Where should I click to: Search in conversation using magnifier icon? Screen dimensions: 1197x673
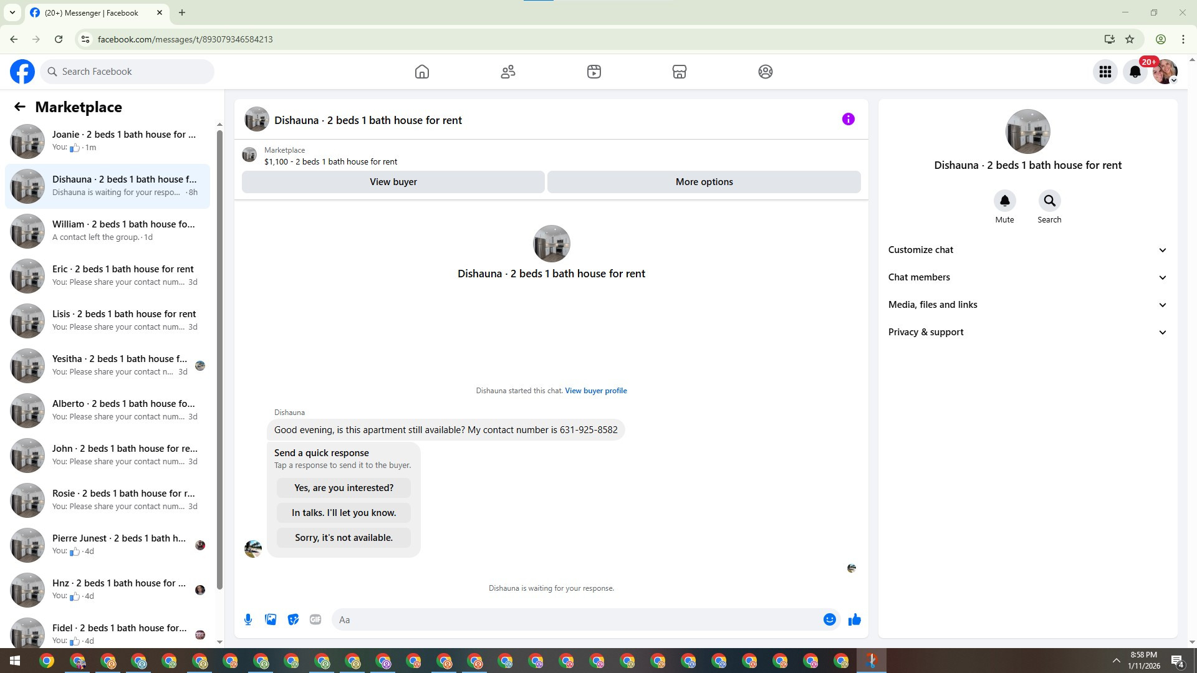[x=1049, y=201]
